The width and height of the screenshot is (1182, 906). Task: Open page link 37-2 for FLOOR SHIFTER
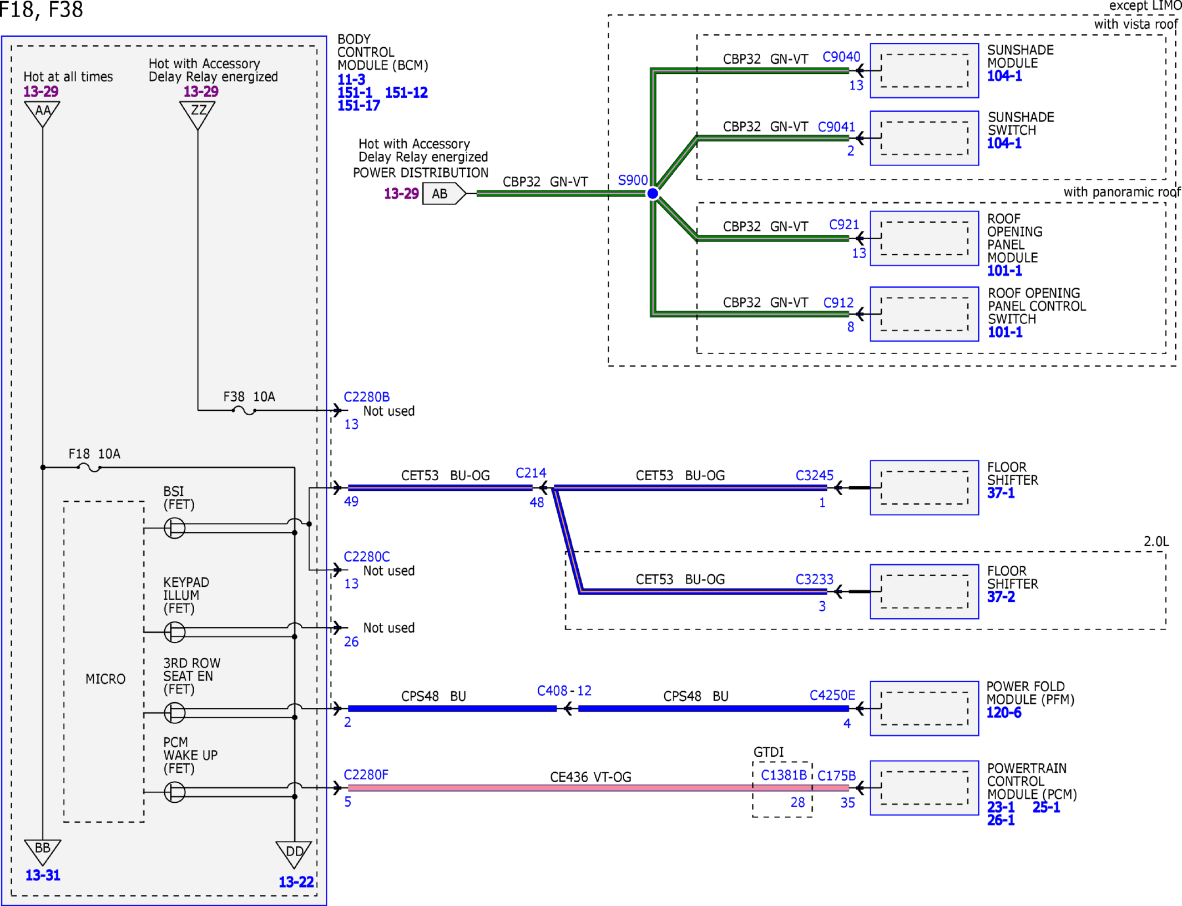tap(1001, 597)
